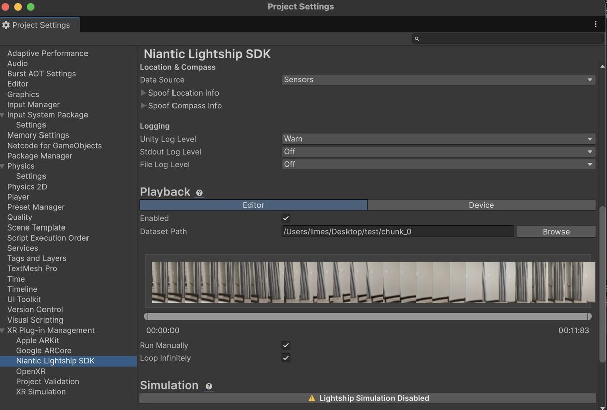607x410 pixels.
Task: Select UI Toolkit settings
Action: [24, 299]
